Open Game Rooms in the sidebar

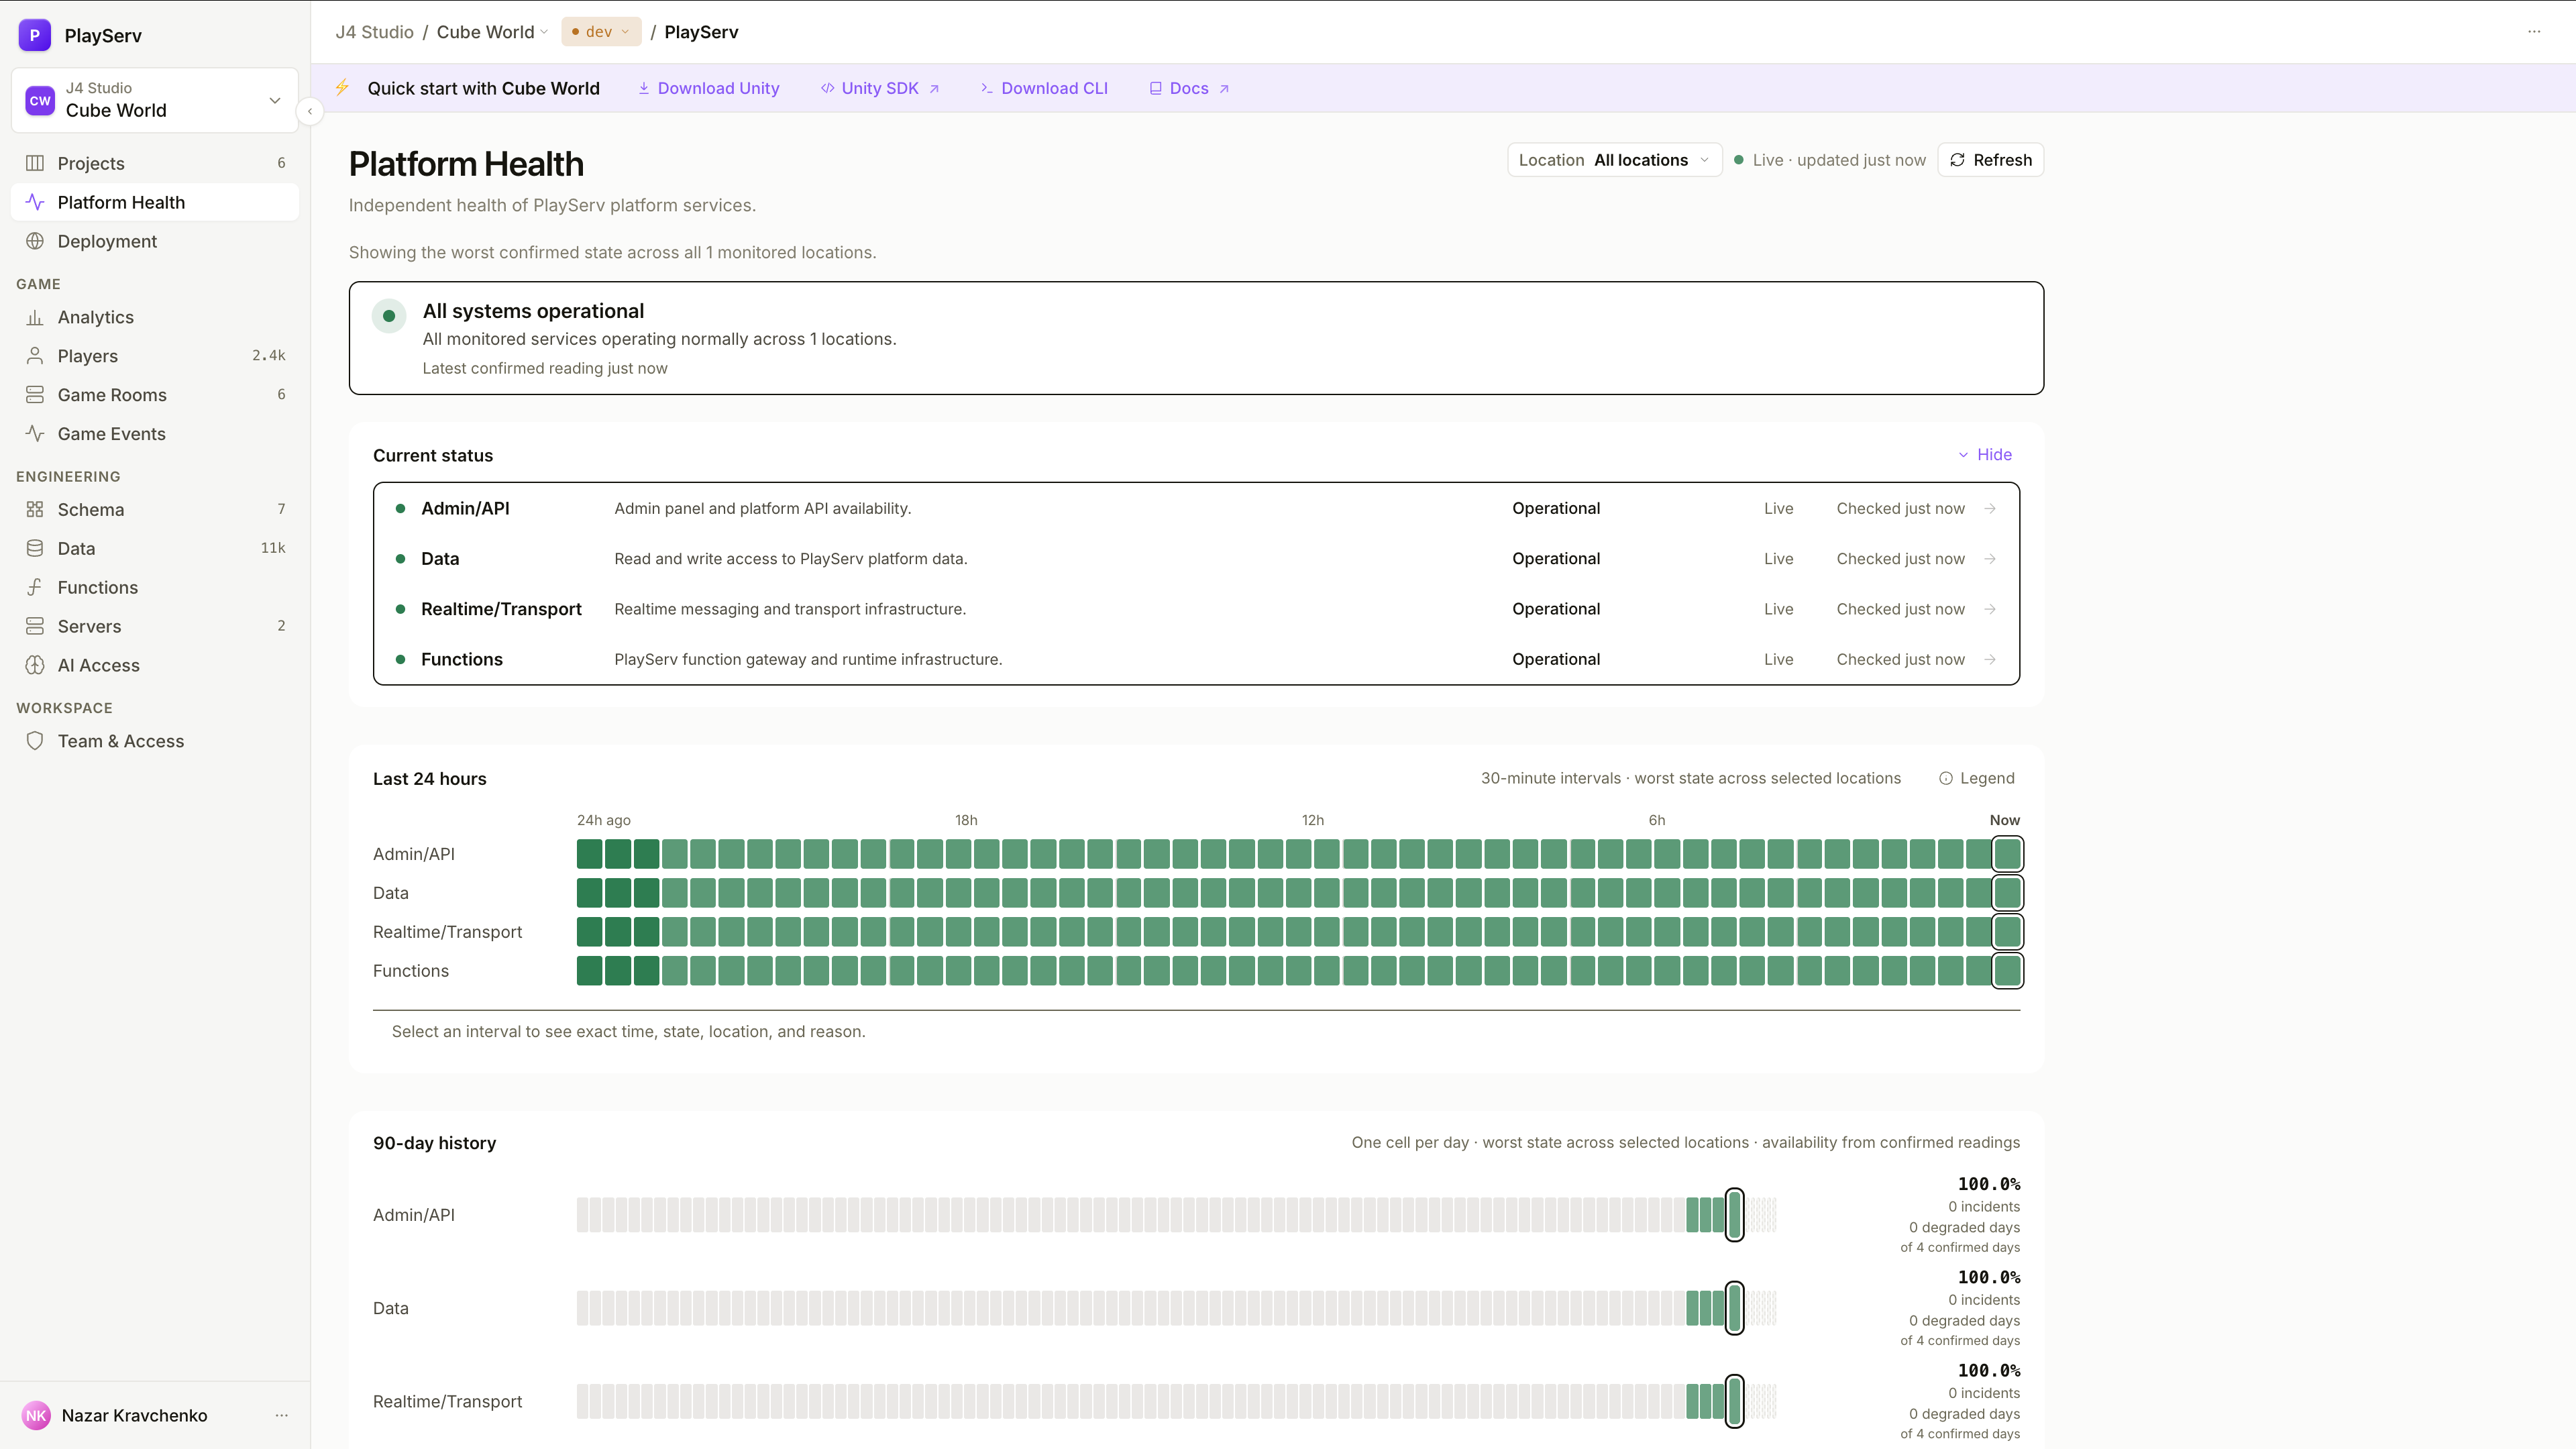[x=155, y=395]
